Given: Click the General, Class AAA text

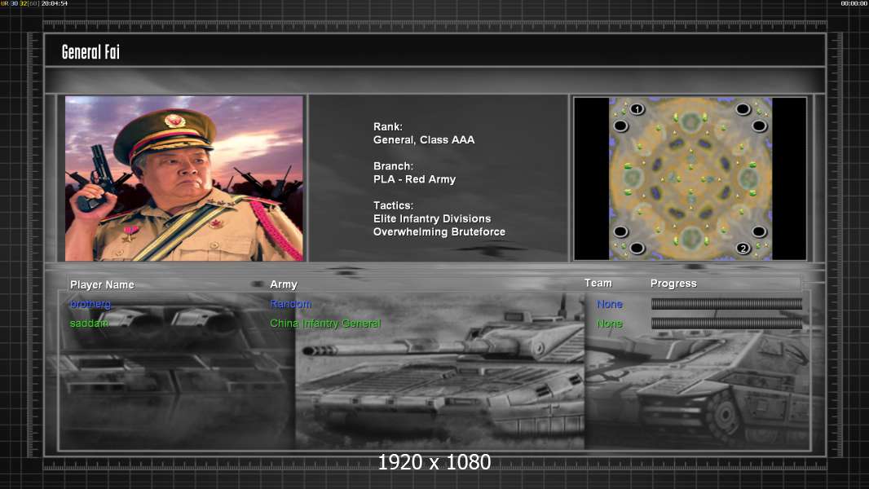Looking at the screenshot, I should click(x=424, y=140).
